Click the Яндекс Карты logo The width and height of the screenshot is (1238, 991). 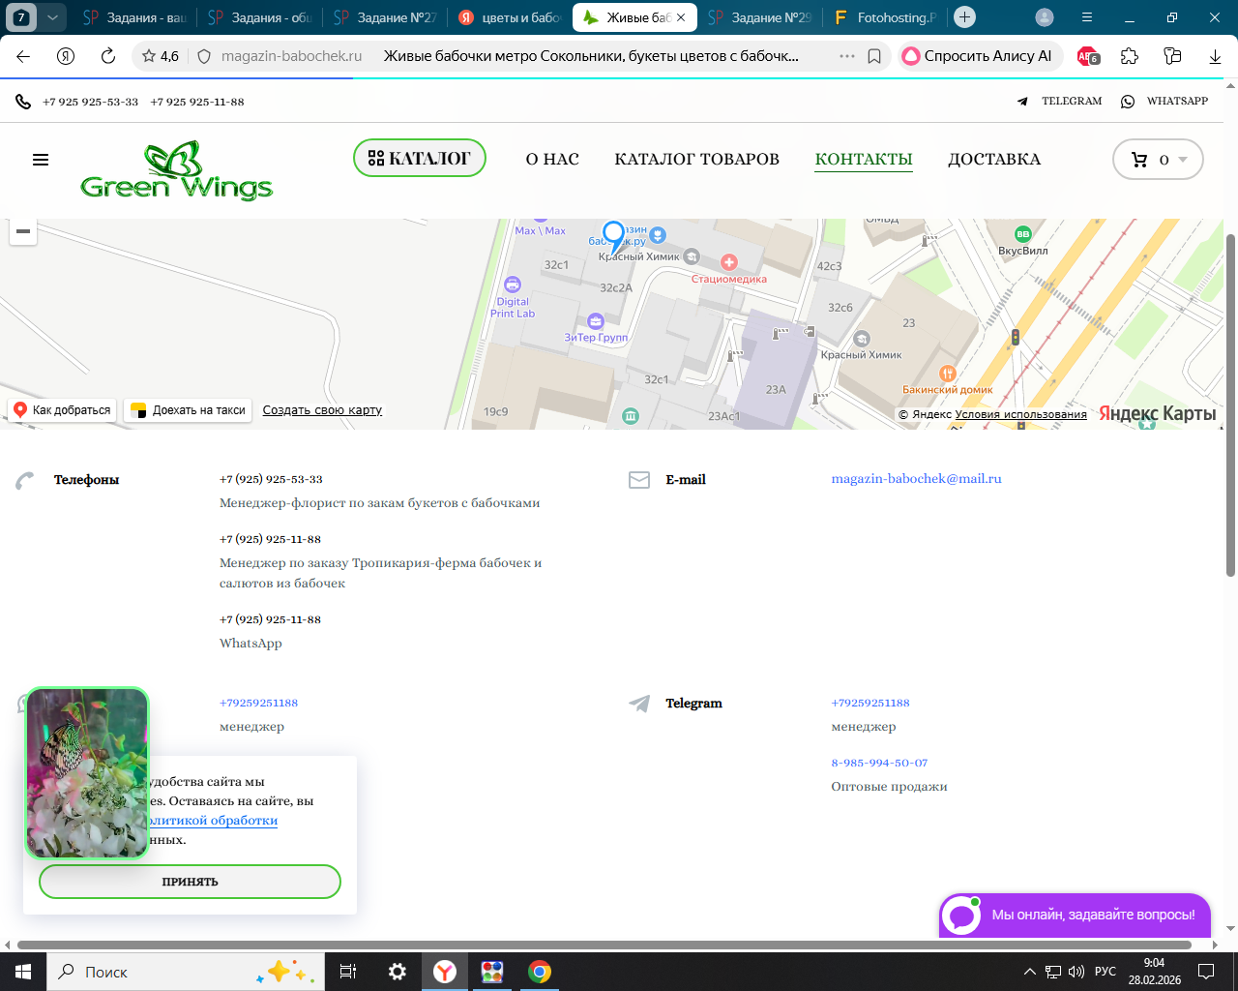point(1158,413)
